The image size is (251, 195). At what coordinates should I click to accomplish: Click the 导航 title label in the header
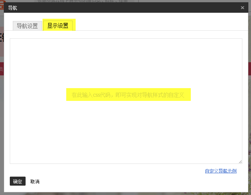(x=12, y=8)
